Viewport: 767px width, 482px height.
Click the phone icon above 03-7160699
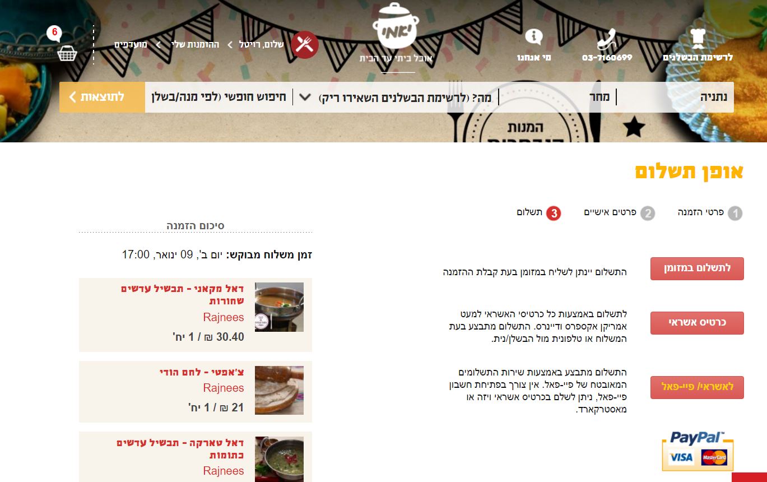[x=607, y=39]
